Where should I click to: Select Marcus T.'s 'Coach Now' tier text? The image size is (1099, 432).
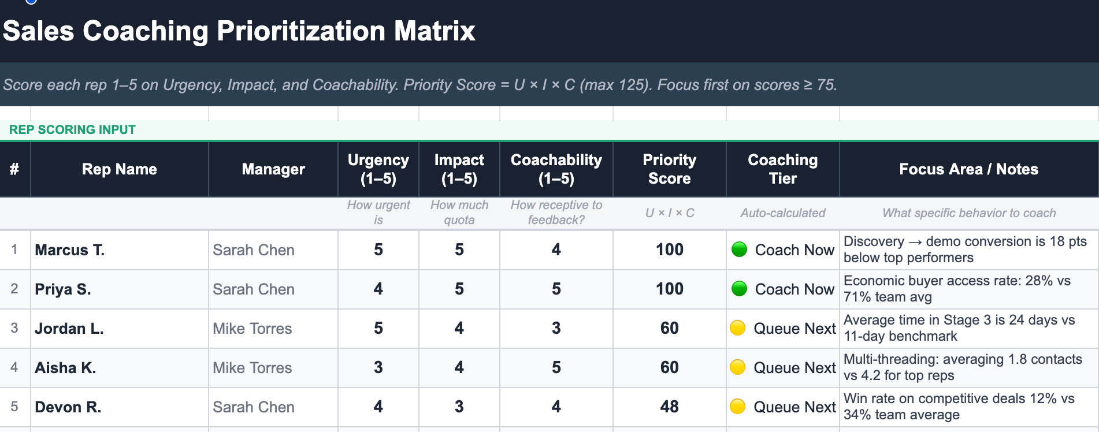coord(794,250)
